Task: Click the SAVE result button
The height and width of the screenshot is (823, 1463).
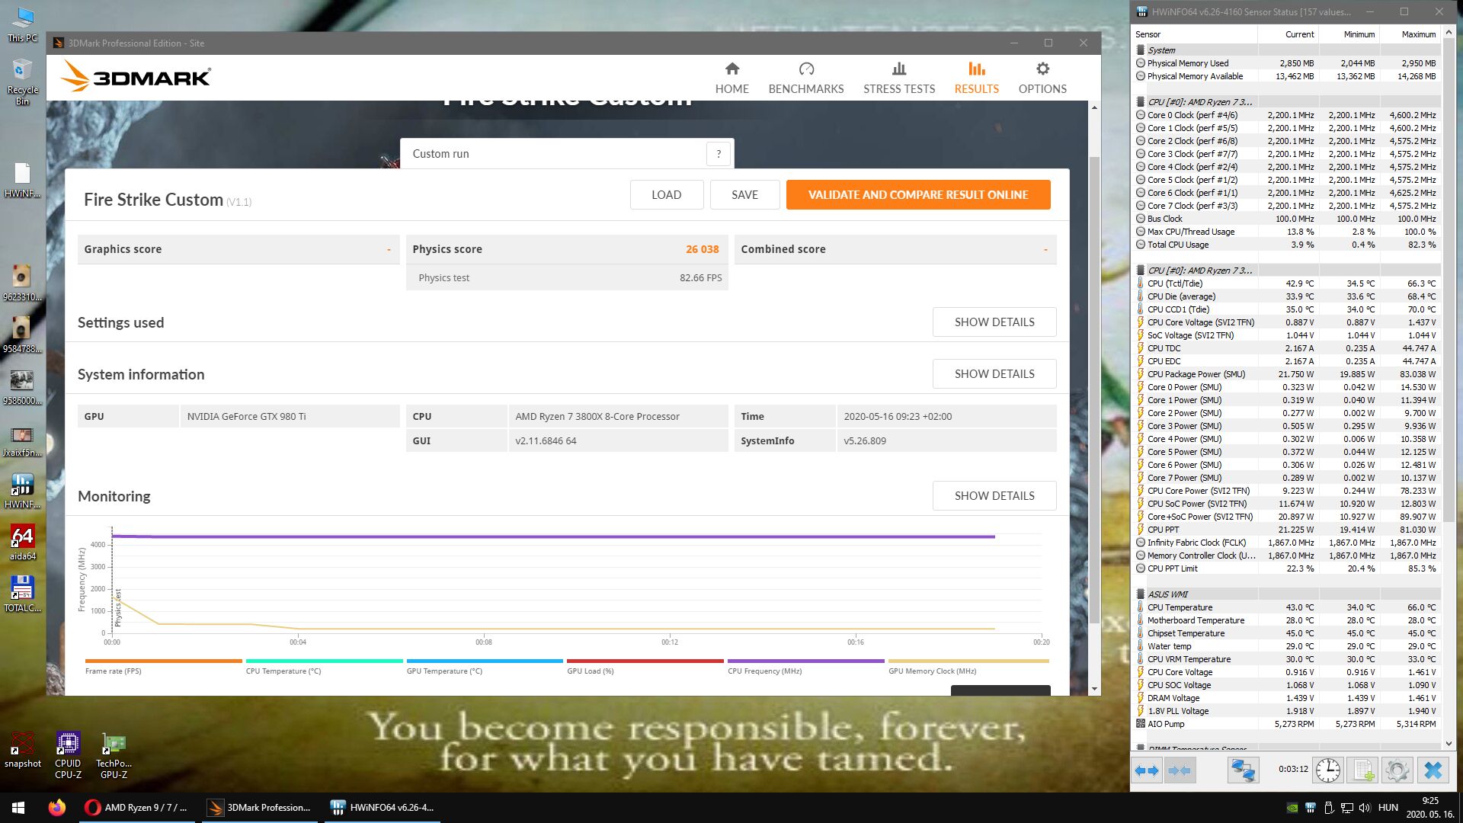Action: [x=744, y=195]
